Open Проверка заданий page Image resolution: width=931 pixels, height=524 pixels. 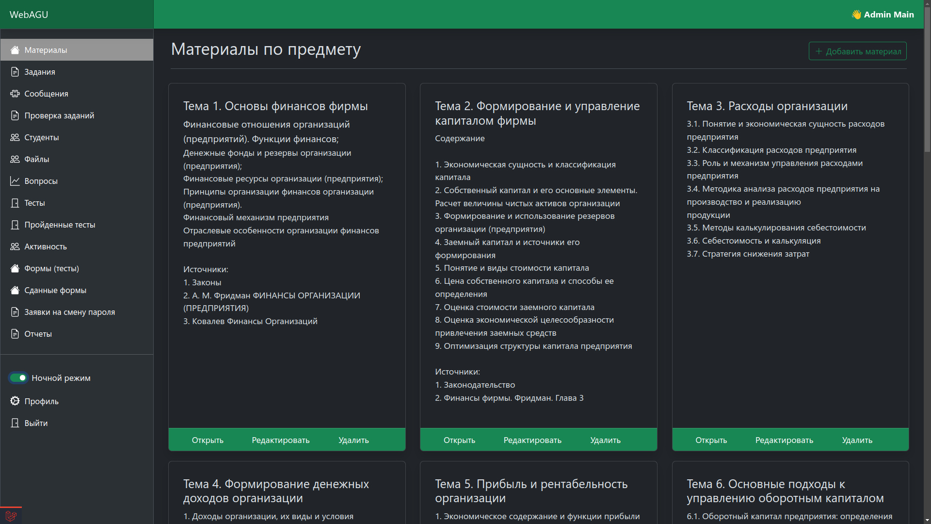77,115
